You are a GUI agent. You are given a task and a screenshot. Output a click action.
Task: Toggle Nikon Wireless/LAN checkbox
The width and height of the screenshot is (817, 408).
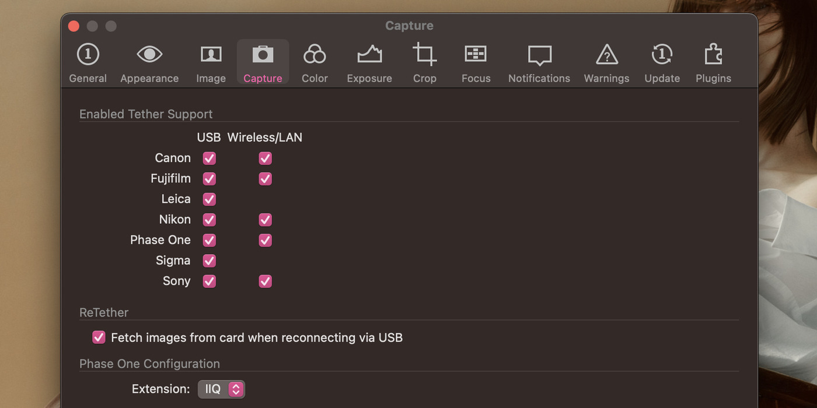[266, 219]
